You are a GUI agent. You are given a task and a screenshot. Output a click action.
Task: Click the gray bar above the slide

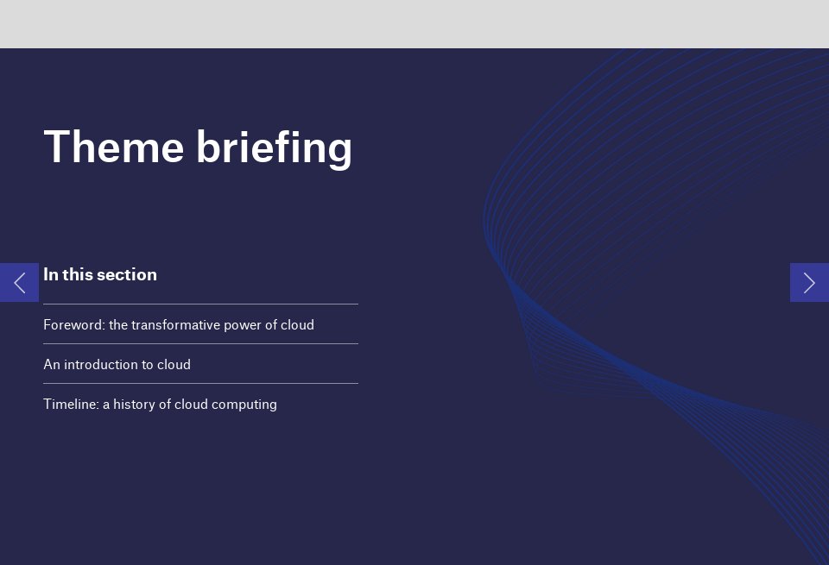414,23
